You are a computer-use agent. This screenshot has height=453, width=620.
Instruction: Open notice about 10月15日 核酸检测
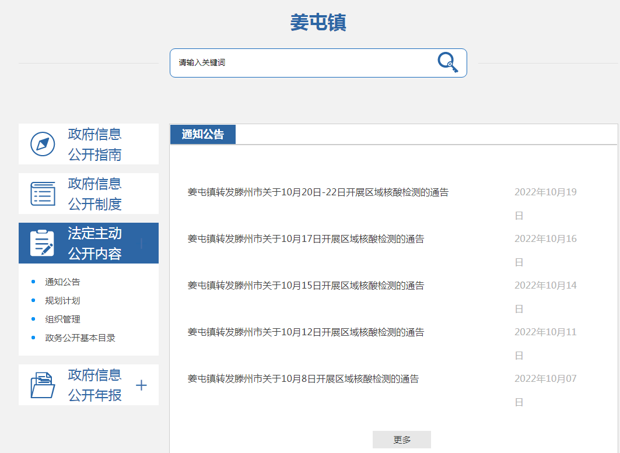[x=306, y=286]
